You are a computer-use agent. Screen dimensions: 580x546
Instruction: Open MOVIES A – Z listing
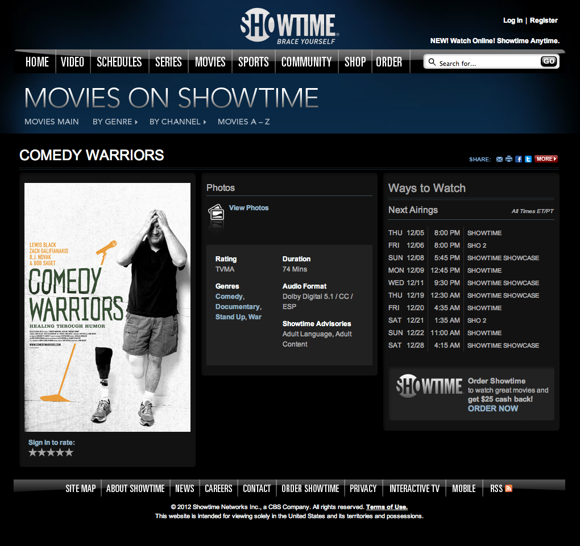pyautogui.click(x=243, y=122)
